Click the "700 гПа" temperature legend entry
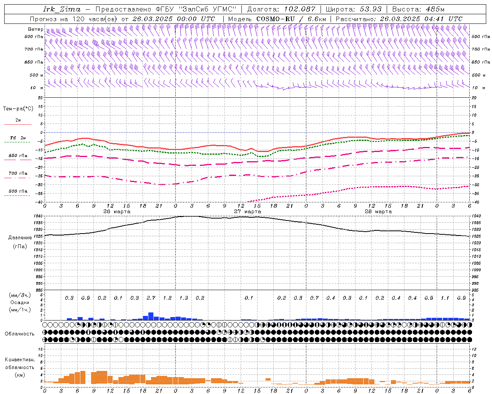 (18, 174)
